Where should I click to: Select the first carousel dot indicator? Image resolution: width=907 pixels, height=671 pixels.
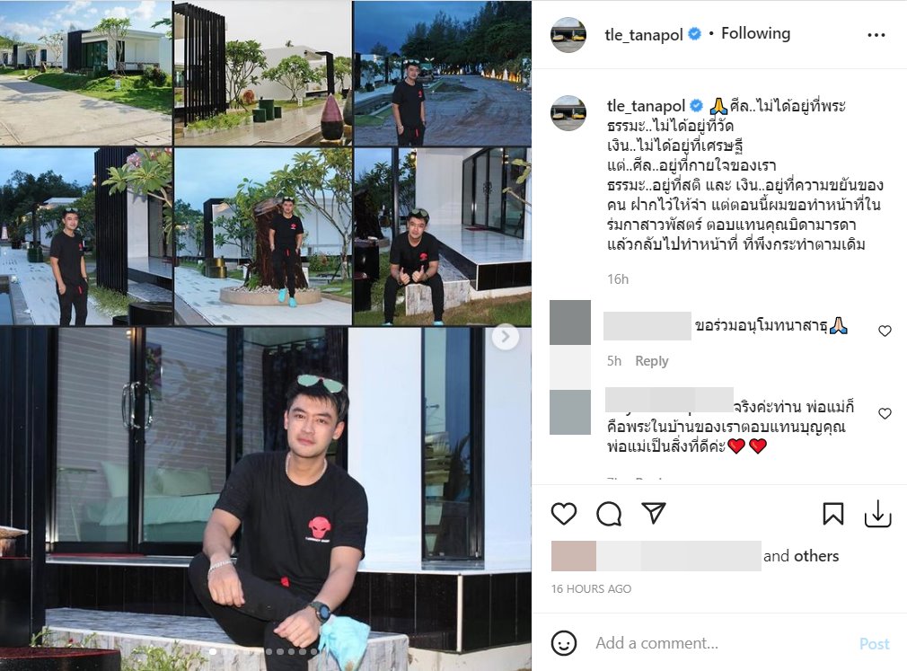click(x=212, y=652)
